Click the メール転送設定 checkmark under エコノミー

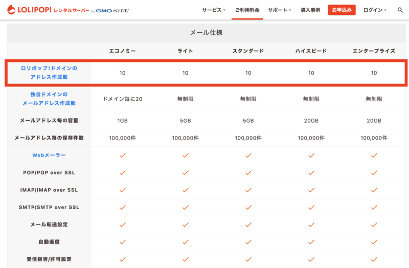[x=123, y=225]
